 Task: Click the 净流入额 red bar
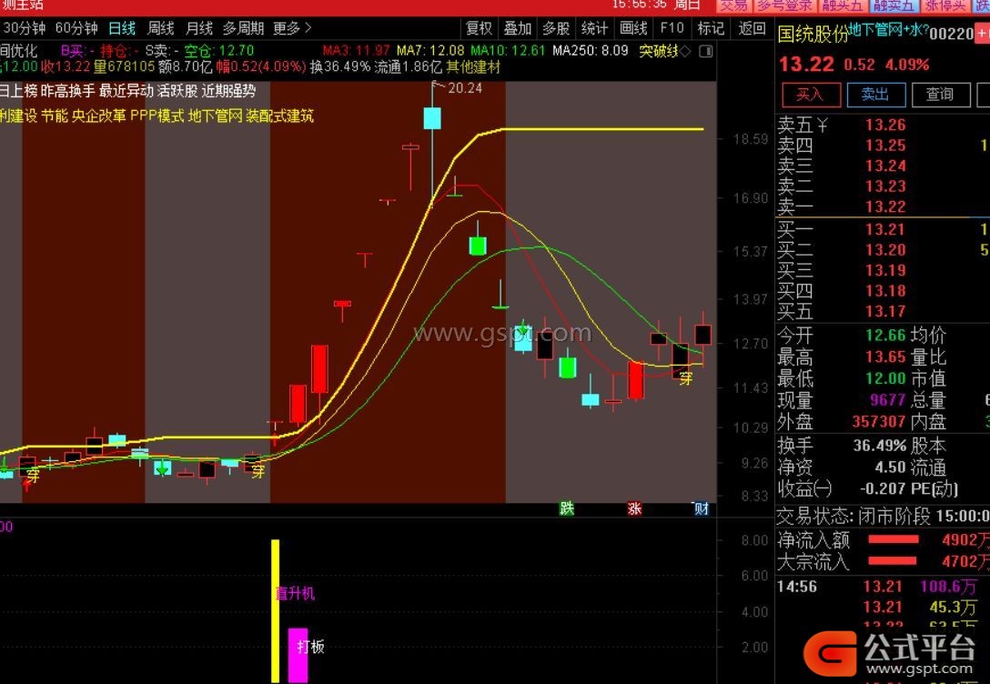(x=893, y=539)
